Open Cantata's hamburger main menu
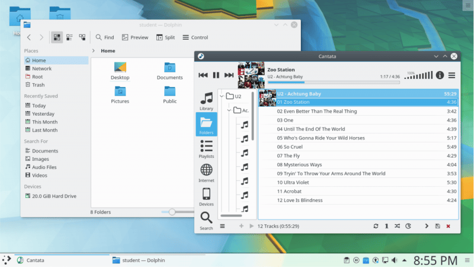 (x=452, y=75)
